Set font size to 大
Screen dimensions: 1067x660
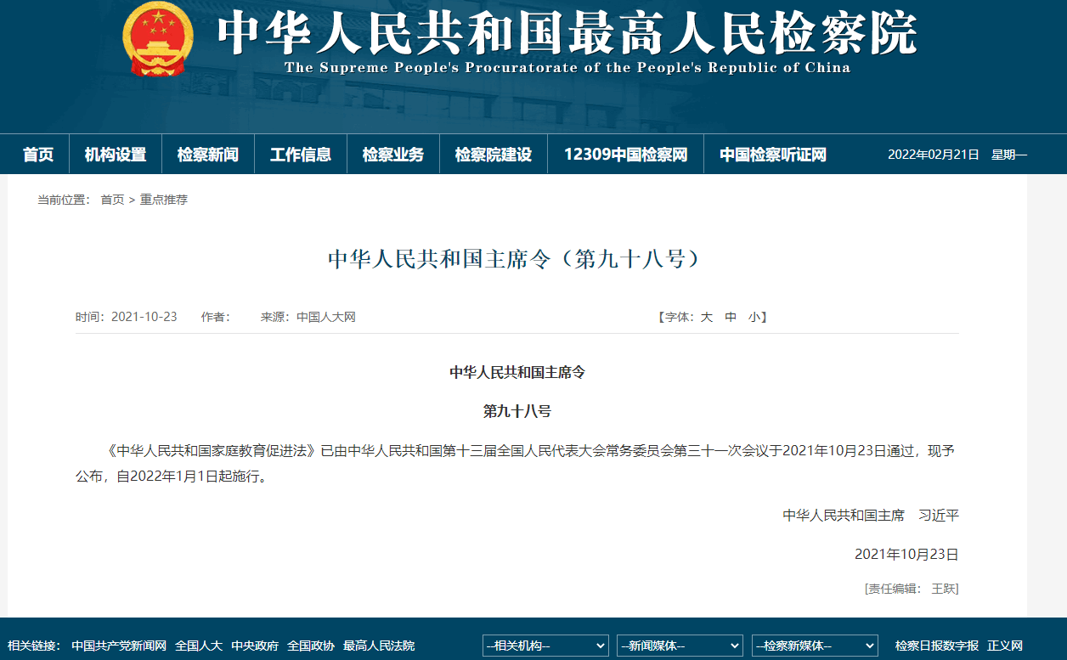(706, 317)
